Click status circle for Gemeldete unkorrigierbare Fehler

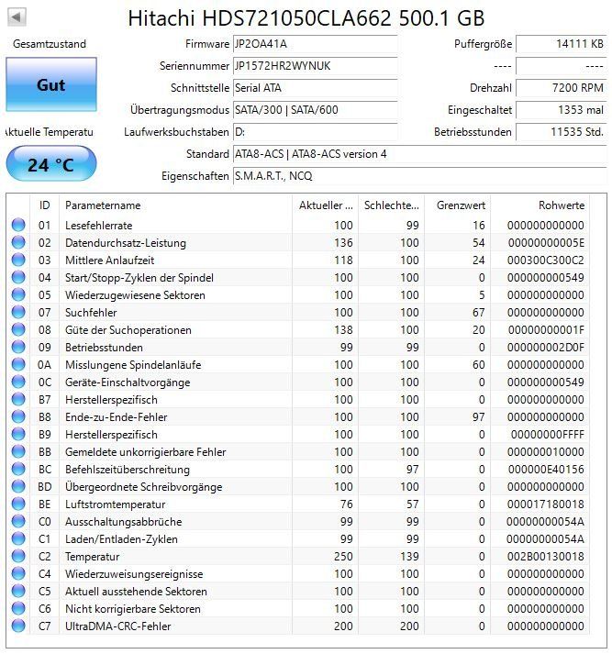[x=18, y=451]
